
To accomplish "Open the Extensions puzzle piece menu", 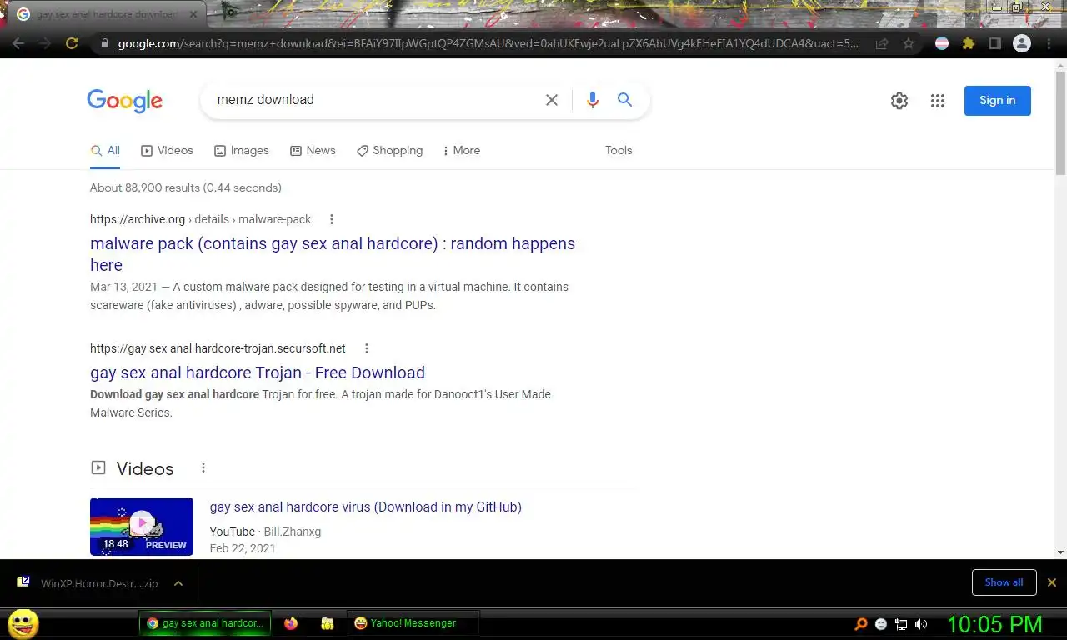I will (x=969, y=43).
